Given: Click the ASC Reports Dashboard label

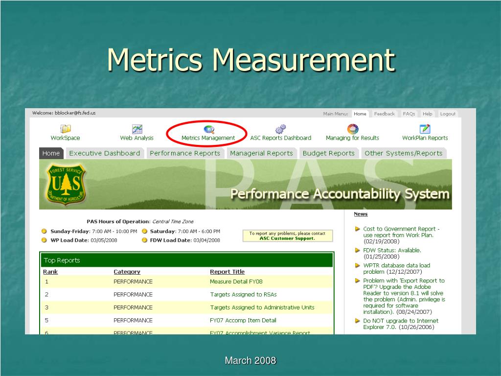Looking at the screenshot, I should pyautogui.click(x=280, y=138).
